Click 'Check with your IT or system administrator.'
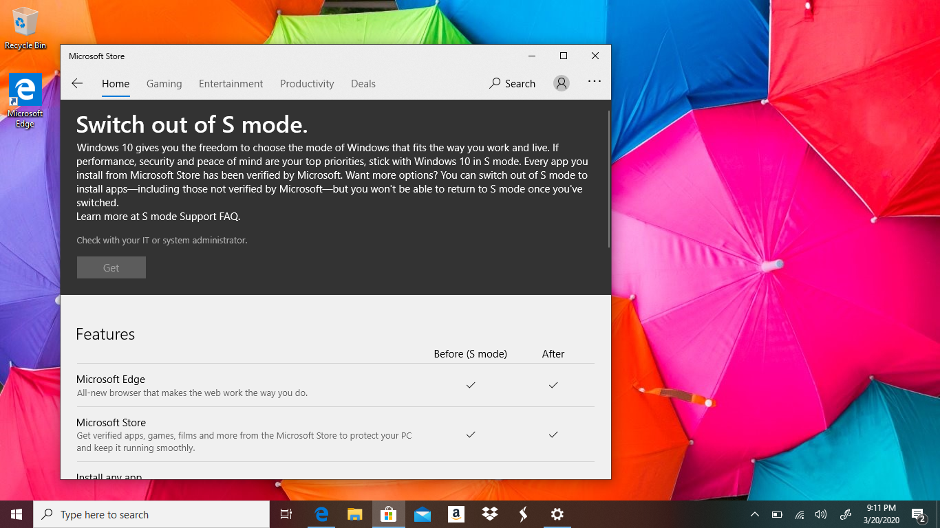 point(162,241)
